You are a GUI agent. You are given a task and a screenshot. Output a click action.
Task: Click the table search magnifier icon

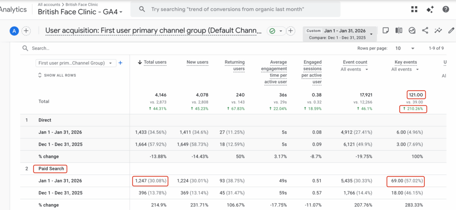[25, 48]
